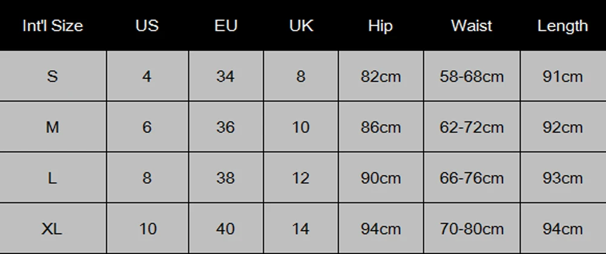Click the UK column header
This screenshot has height=254, width=606.
pyautogui.click(x=300, y=26)
